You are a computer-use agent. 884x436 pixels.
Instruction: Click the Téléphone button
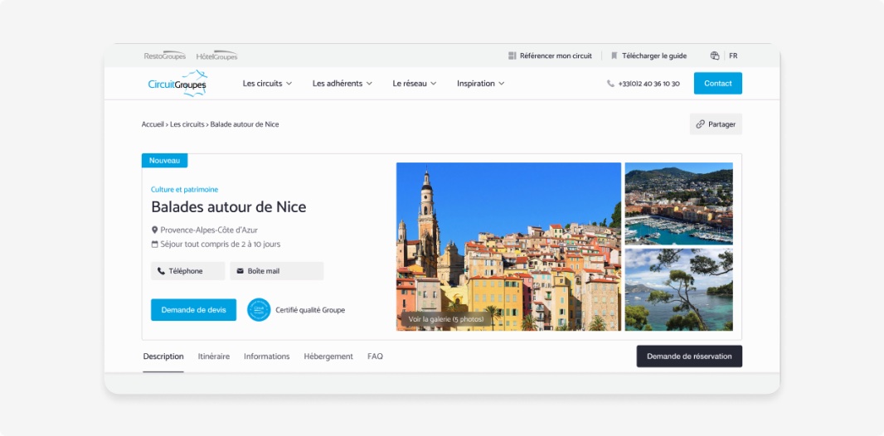(187, 271)
